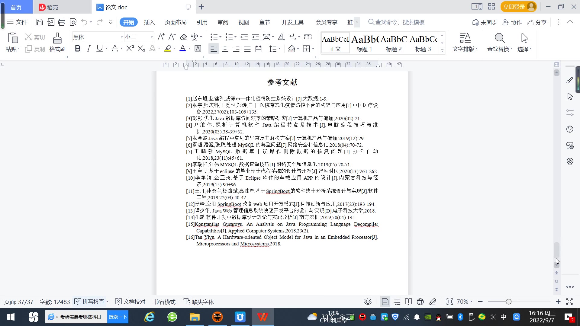Switch to outline view icon

click(x=397, y=302)
